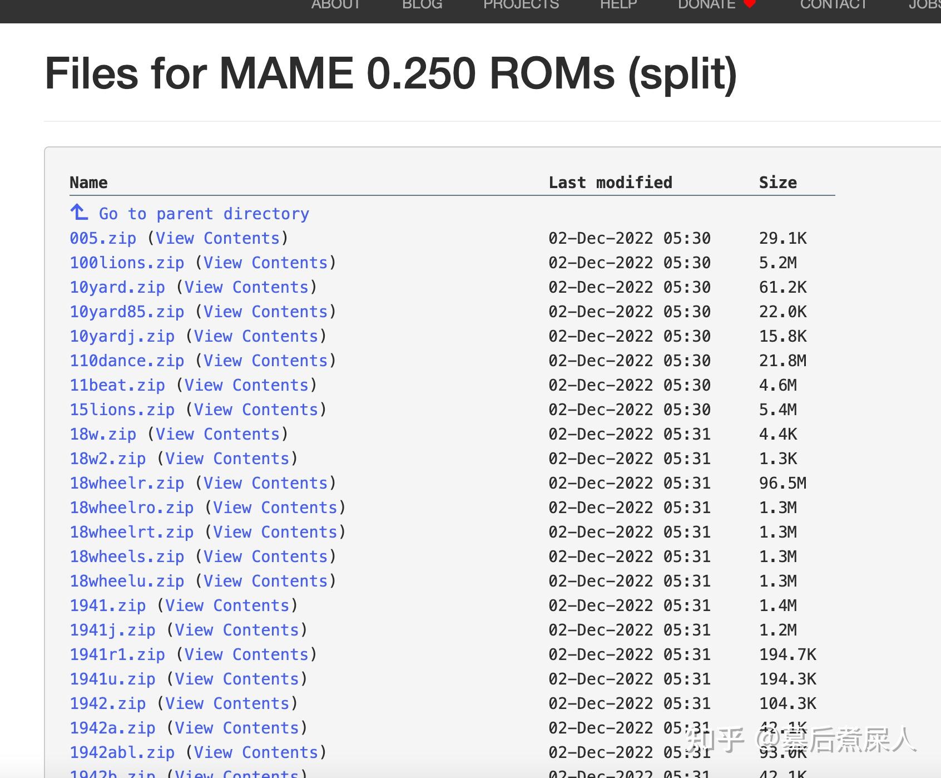941x778 pixels.
Task: Open the ABOUT menu item
Action: [x=336, y=4]
